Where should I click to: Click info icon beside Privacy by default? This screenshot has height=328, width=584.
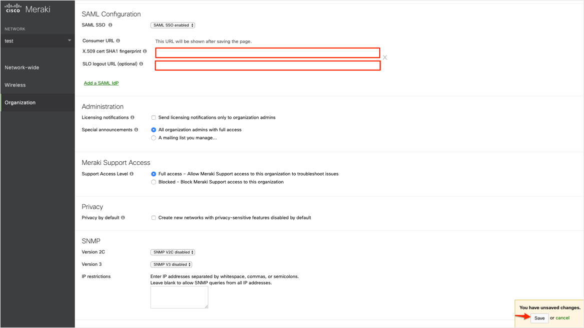click(123, 218)
